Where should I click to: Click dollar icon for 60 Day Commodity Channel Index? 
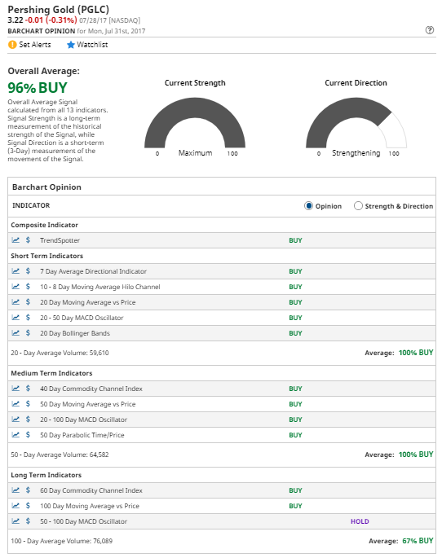28,490
